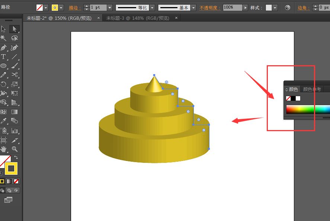
Task: Select the Perspective Grid tool
Action: click(x=14, y=102)
